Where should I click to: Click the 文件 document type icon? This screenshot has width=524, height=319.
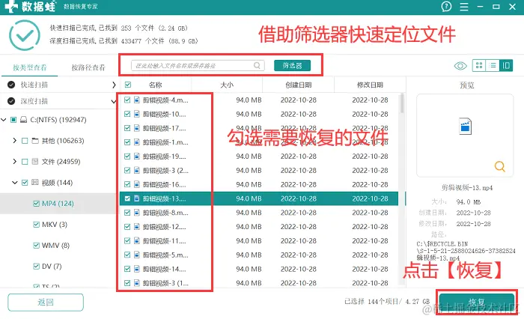(35, 162)
